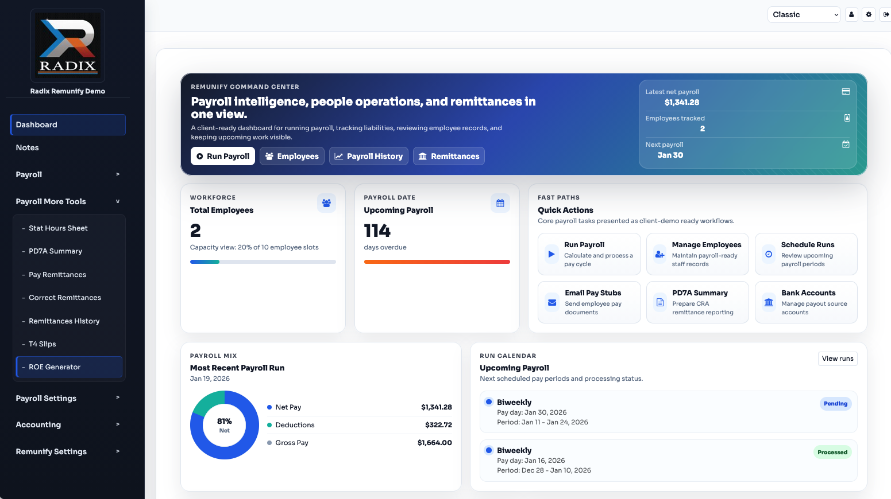The image size is (891, 499).
Task: Open Pay Remittances in sidebar
Action: point(69,275)
